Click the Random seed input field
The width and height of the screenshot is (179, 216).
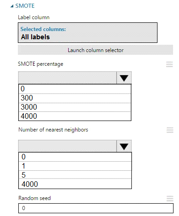point(96,208)
